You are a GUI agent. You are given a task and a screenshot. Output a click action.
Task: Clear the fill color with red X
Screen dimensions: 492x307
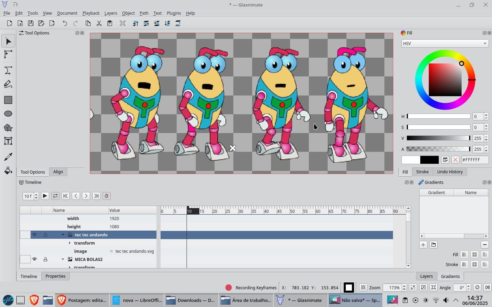[455, 160]
